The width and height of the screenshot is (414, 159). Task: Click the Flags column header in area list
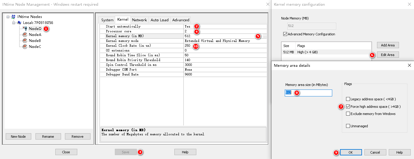(333, 46)
